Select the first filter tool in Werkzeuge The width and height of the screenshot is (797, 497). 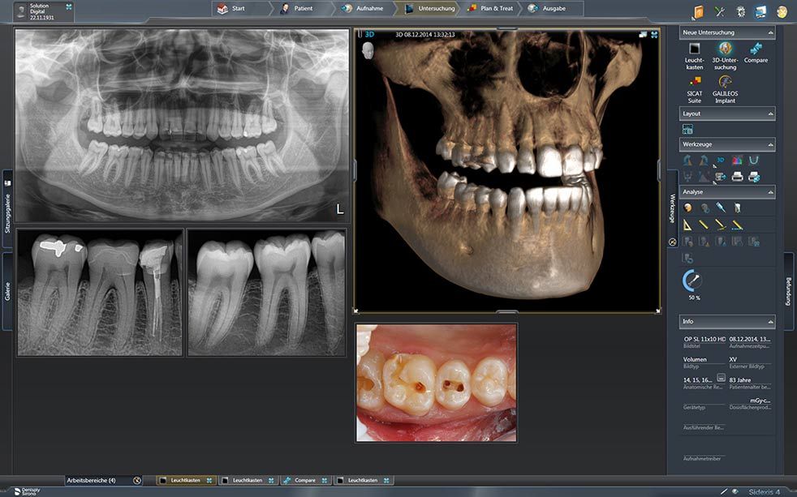click(687, 161)
